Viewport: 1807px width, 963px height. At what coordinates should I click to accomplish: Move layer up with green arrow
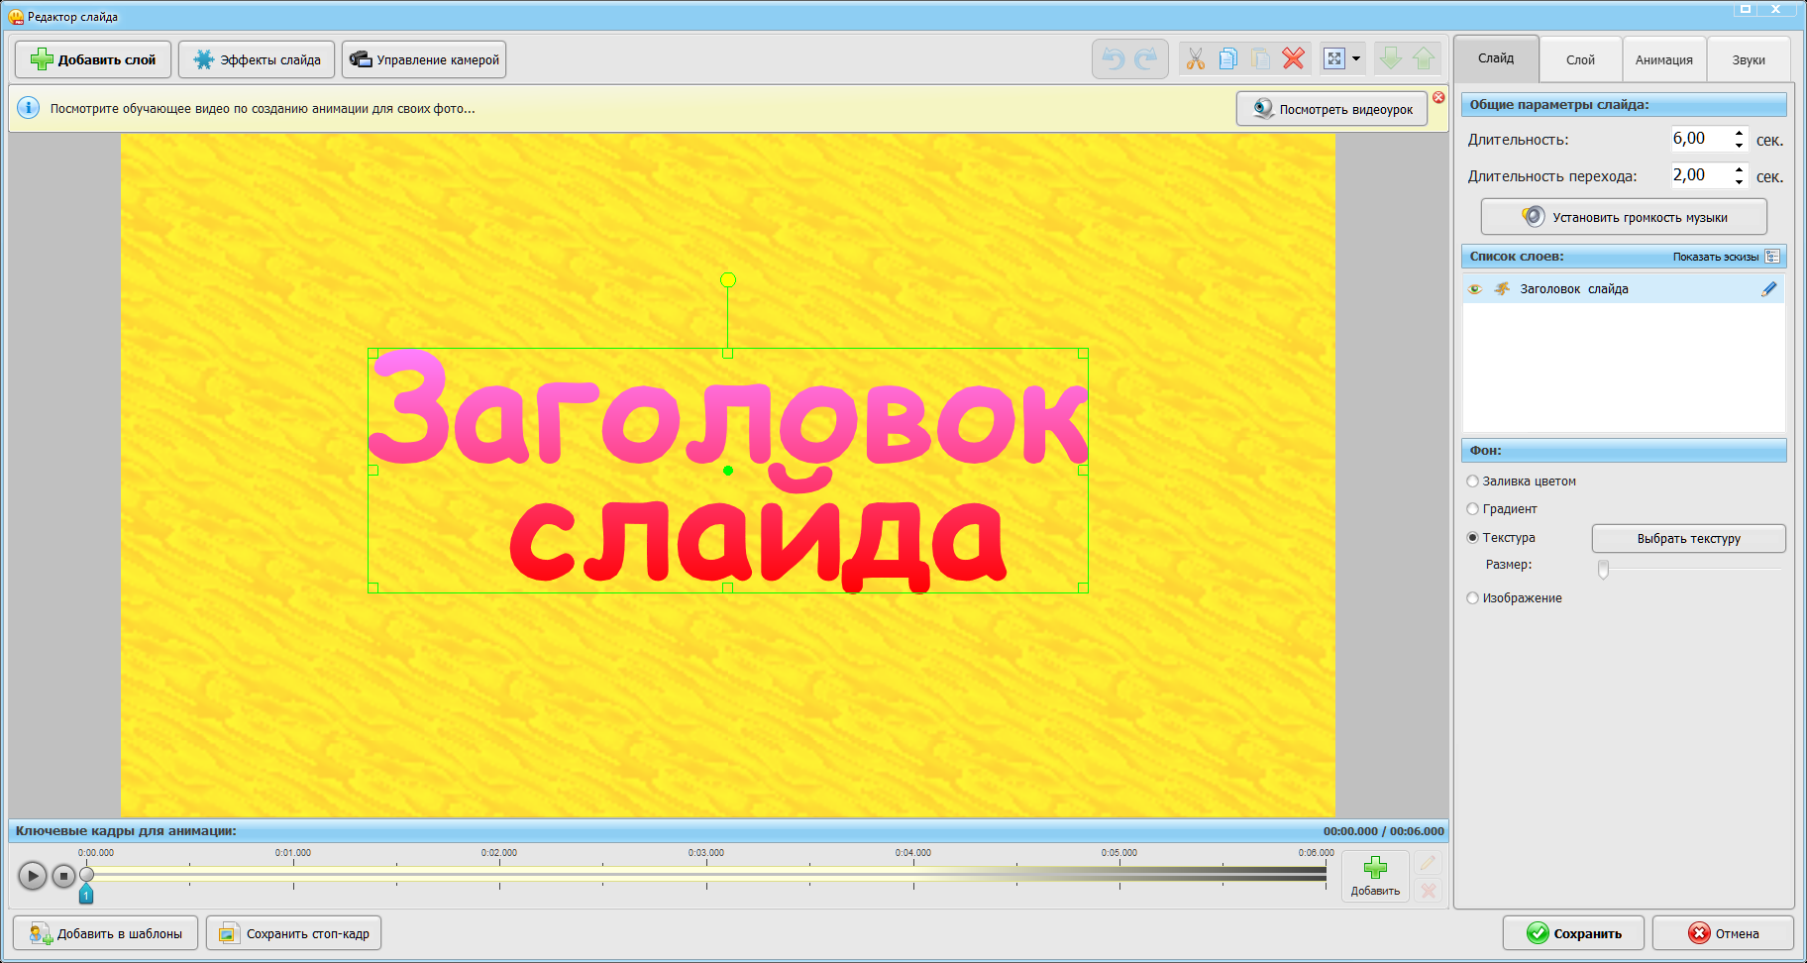(x=1424, y=59)
